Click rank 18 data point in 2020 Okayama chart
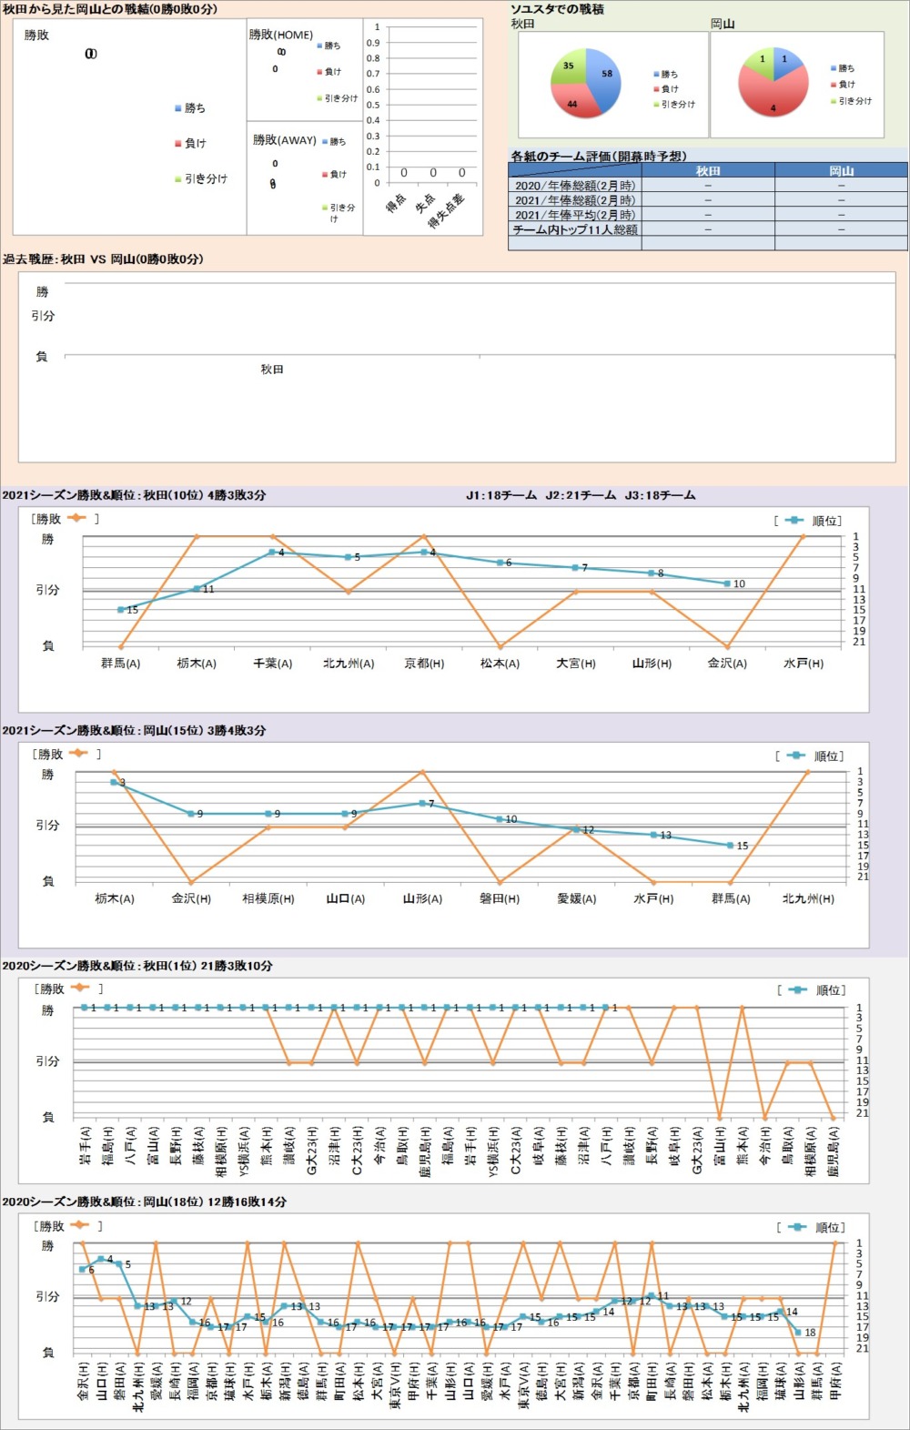This screenshot has width=910, height=1430. click(799, 1332)
